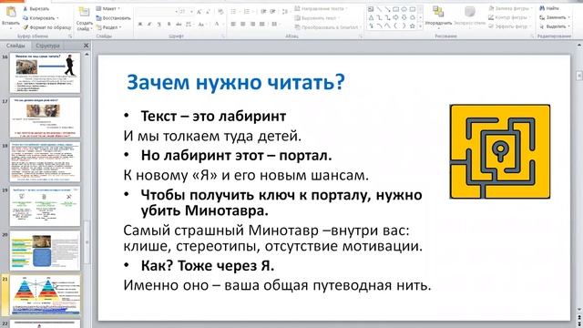Expand the Копировать dropdown arrow

(57, 18)
